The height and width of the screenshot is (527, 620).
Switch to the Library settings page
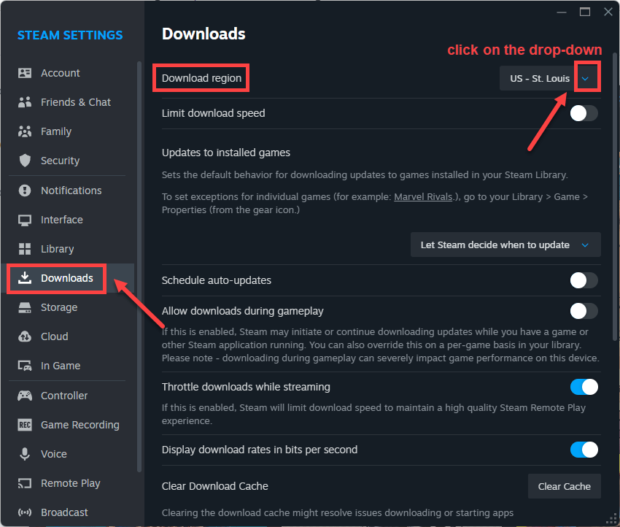coord(58,249)
